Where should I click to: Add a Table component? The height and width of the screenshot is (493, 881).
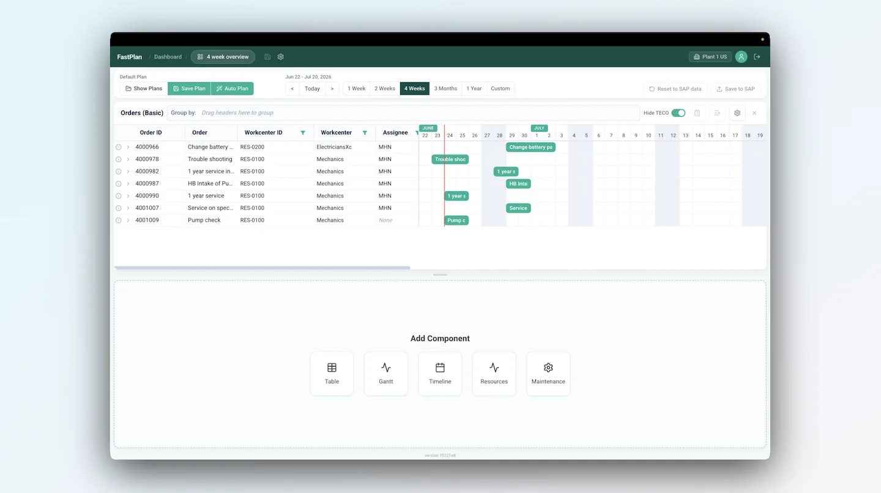332,374
